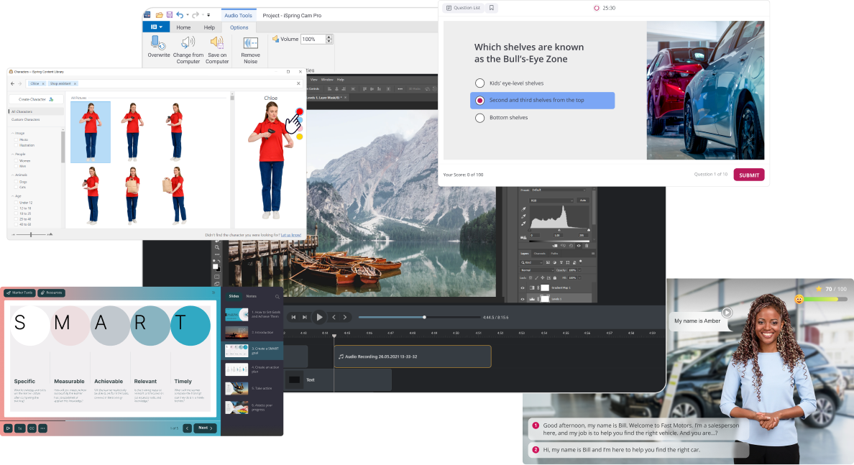Check the Photo filter checkbox
This screenshot has width=854, height=465.
click(x=16, y=139)
